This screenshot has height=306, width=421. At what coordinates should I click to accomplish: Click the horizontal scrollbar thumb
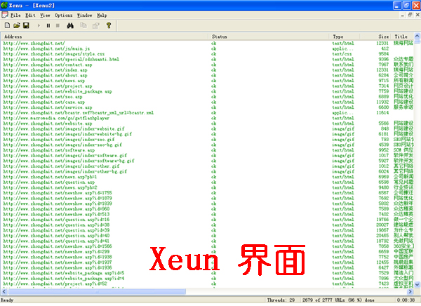[97, 291]
